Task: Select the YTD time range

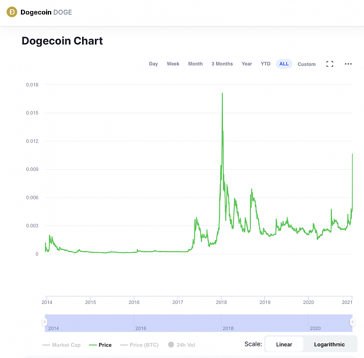Action: [266, 64]
